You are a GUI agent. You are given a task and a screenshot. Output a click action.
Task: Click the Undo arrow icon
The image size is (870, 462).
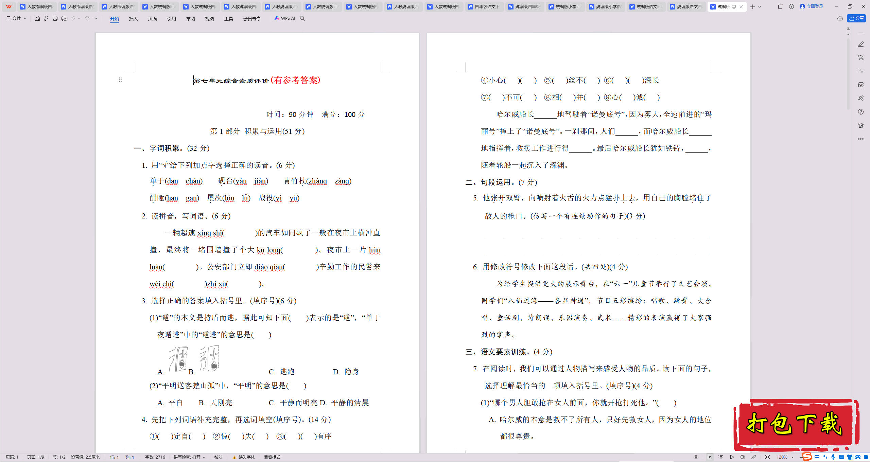tap(73, 18)
